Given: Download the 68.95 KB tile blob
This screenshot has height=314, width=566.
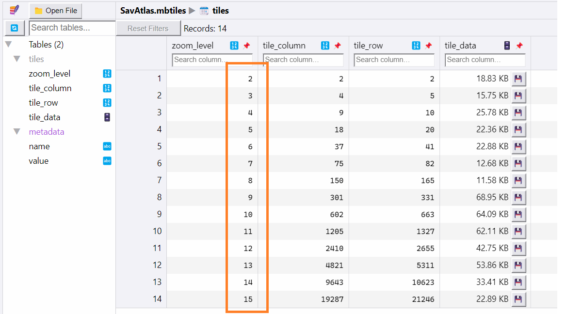Looking at the screenshot, I should click(x=518, y=198).
